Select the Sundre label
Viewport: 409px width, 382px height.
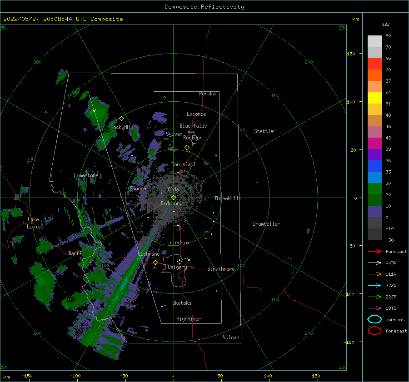pos(138,189)
